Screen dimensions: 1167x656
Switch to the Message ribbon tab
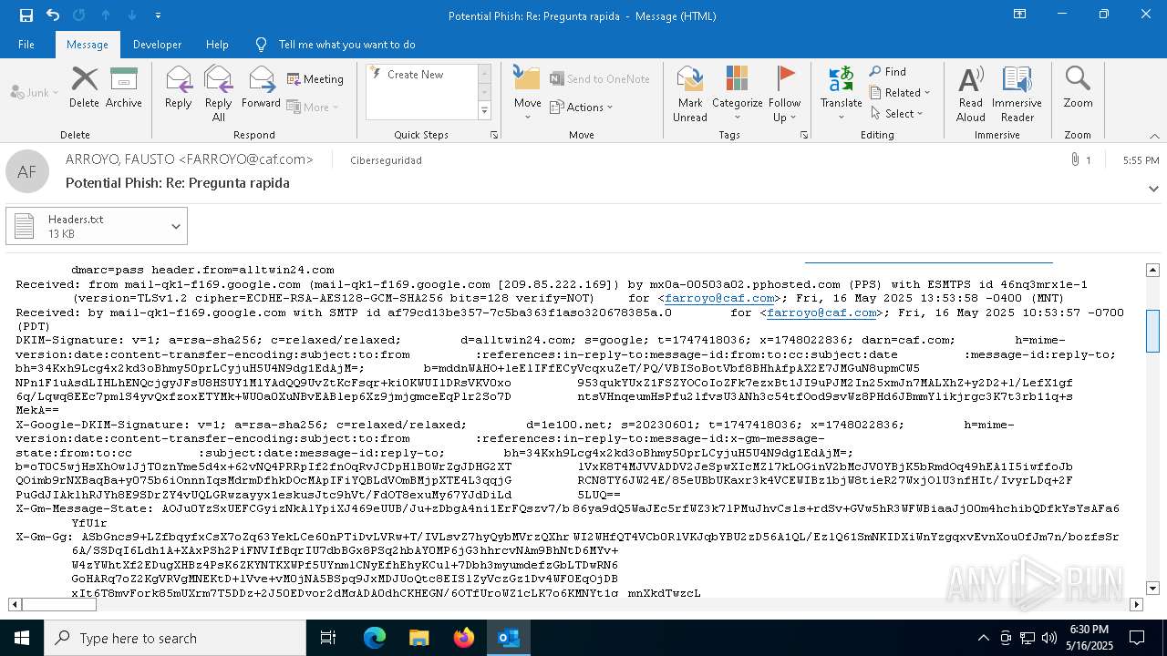pyautogui.click(x=88, y=45)
